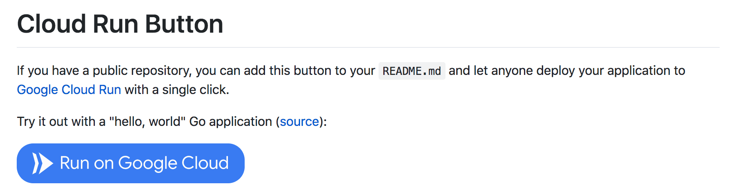The width and height of the screenshot is (730, 196).
Task: Click the Run on Google Cloud button
Action: (131, 163)
